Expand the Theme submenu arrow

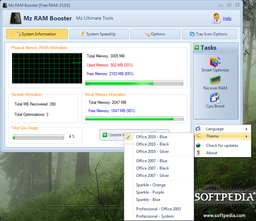tap(247, 136)
